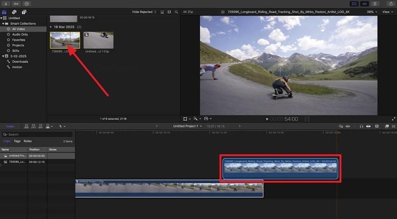
Task: Open Titles and Generators sidebar
Action: pos(24,12)
